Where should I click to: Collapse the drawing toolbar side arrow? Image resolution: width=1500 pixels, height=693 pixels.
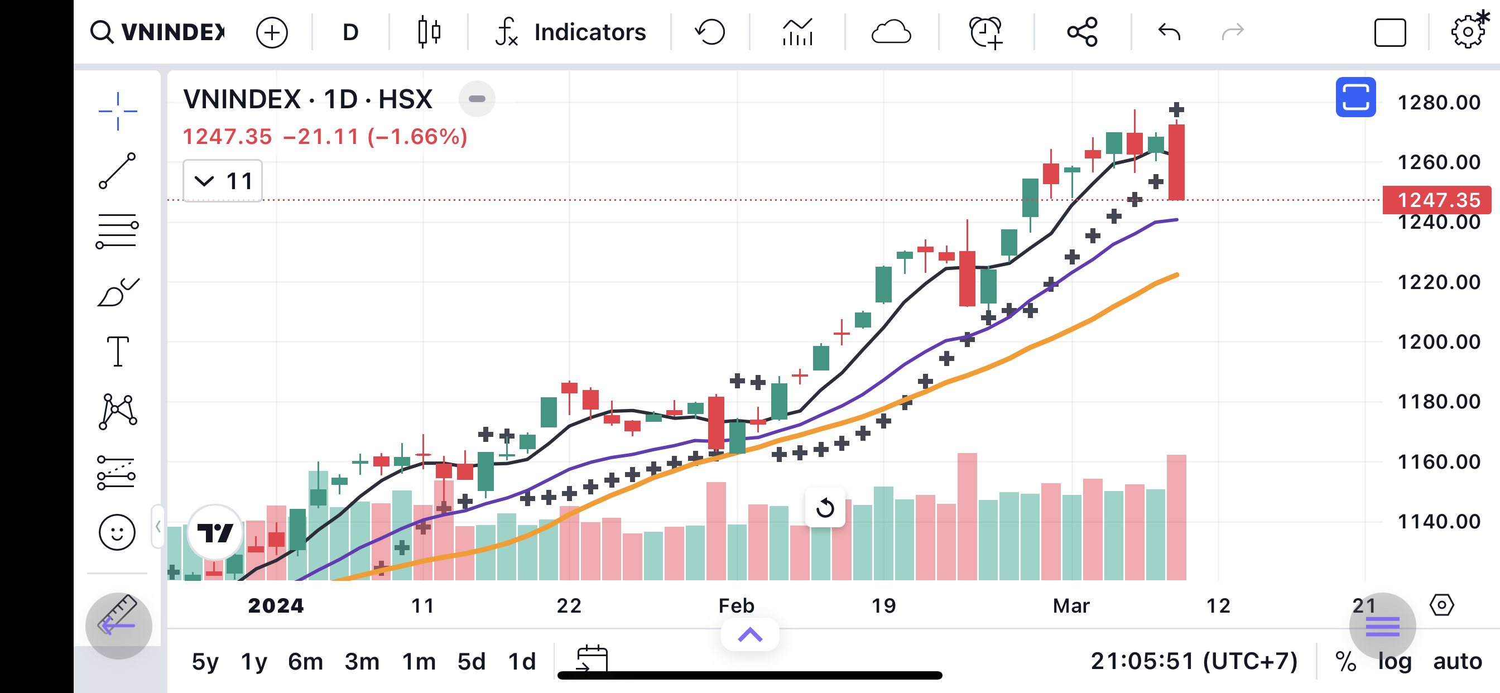[157, 527]
